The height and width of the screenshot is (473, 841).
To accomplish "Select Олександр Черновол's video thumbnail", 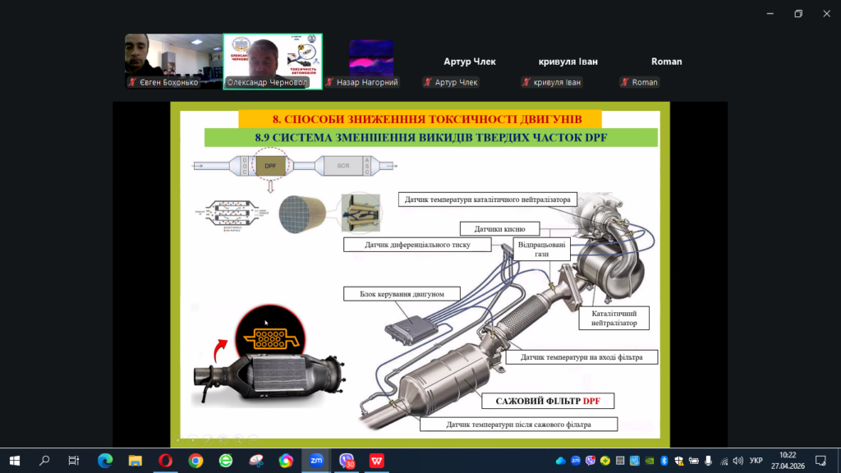I will coord(273,61).
